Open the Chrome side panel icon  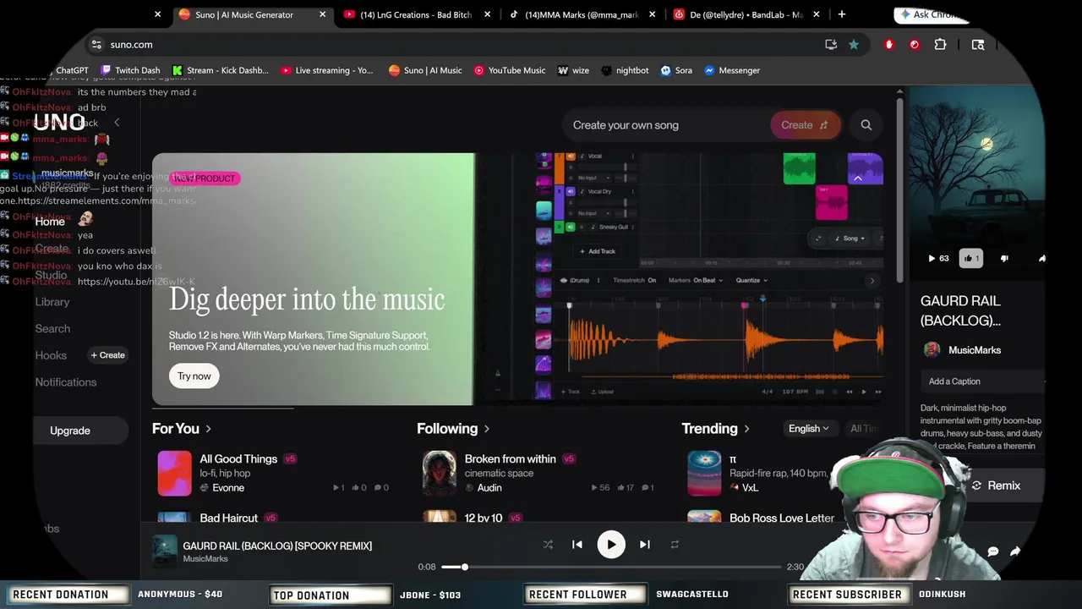(x=978, y=45)
